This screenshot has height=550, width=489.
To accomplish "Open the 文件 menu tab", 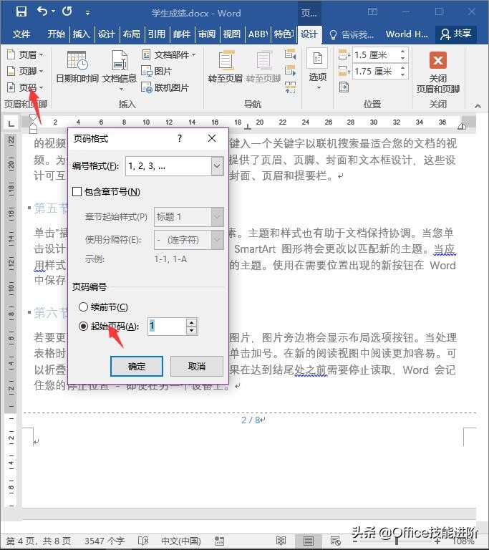I will pos(21,34).
